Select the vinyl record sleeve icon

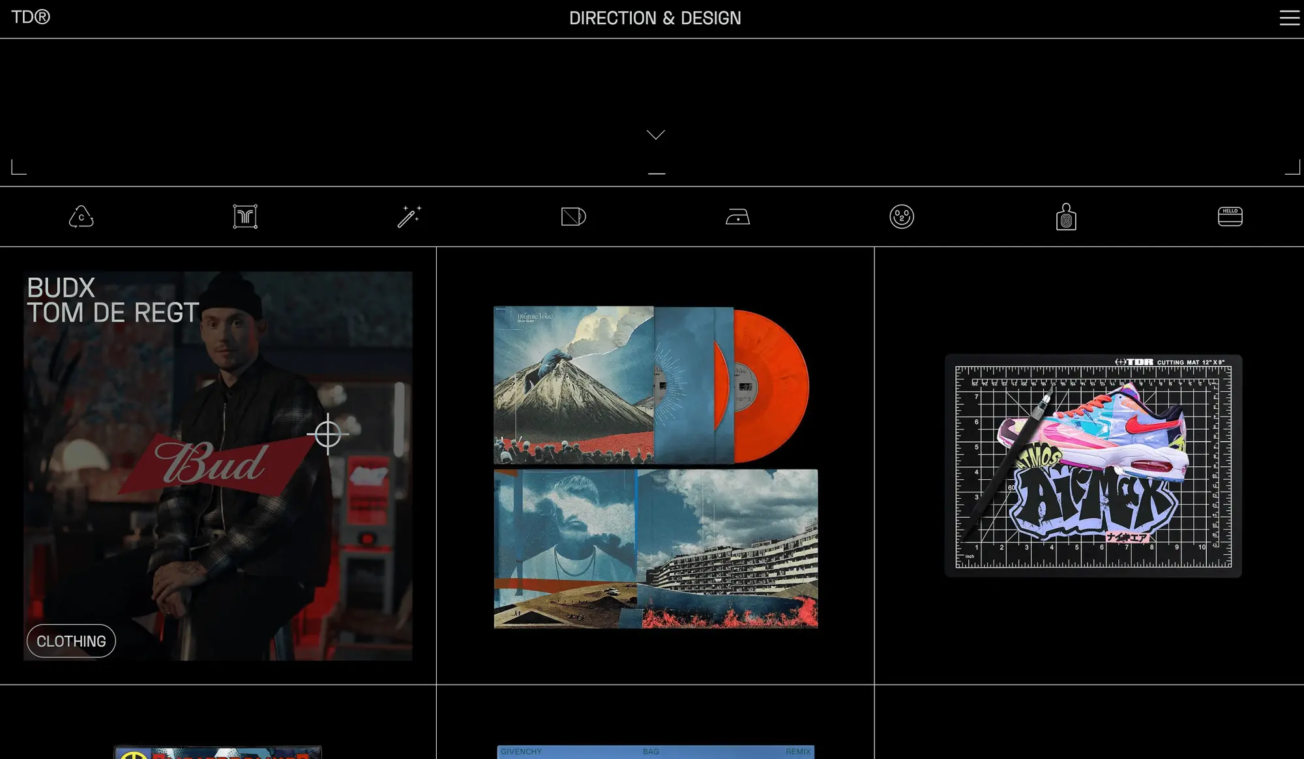[x=574, y=216]
